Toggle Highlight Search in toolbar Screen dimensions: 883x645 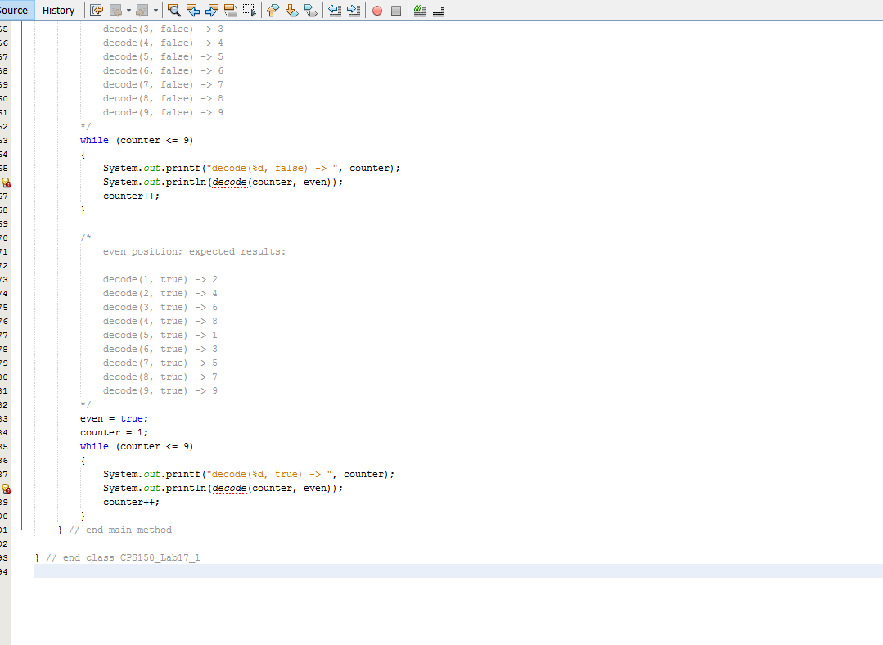tap(230, 10)
